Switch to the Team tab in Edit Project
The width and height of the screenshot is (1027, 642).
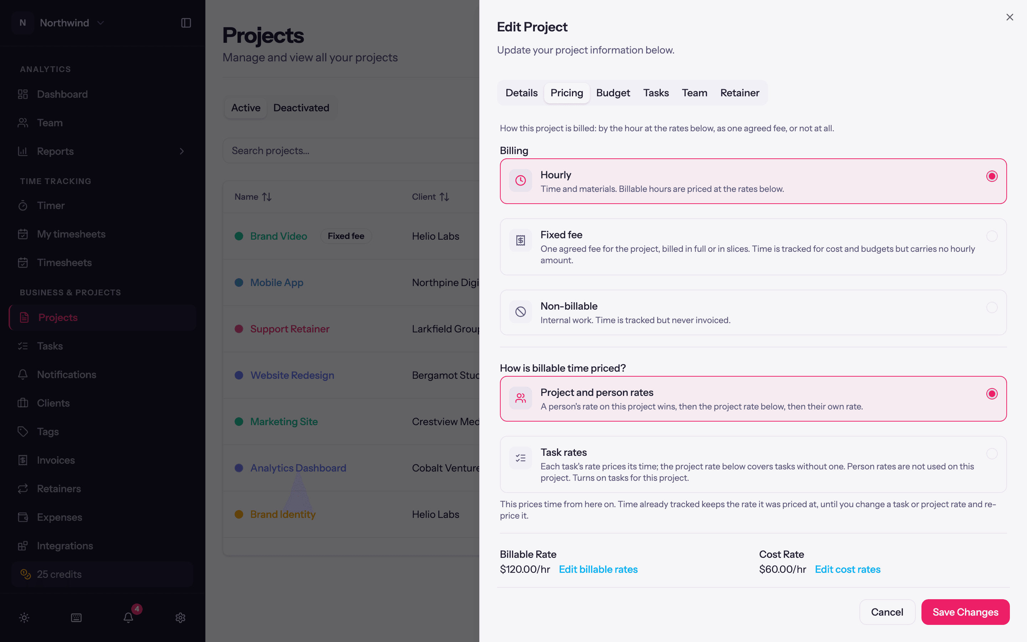click(694, 93)
